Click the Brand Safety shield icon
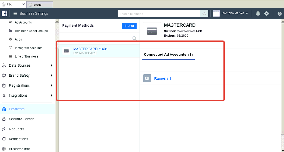284x152 pixels. coord(4,75)
